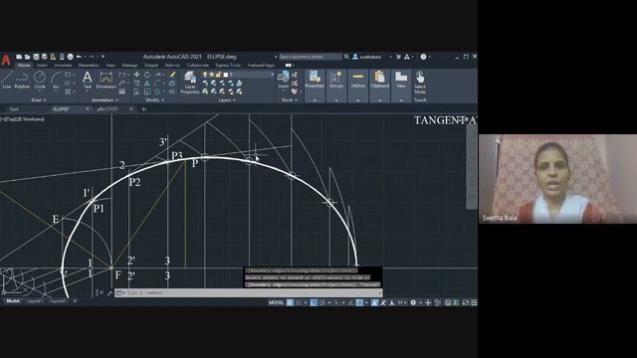The width and height of the screenshot is (637, 358).
Task: Add a new drawing tab with plus
Action: (143, 109)
